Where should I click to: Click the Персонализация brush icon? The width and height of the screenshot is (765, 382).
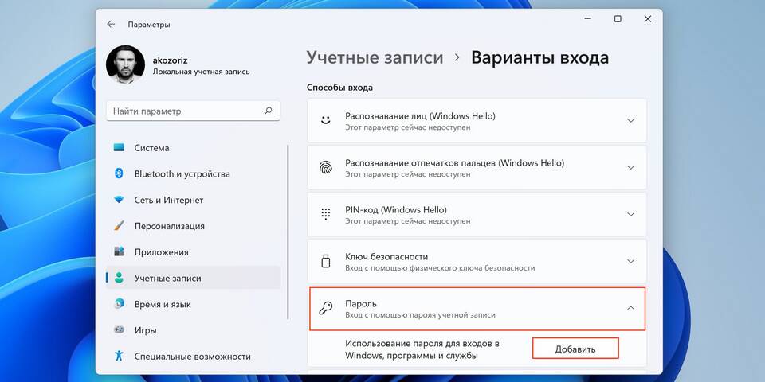[x=119, y=226]
